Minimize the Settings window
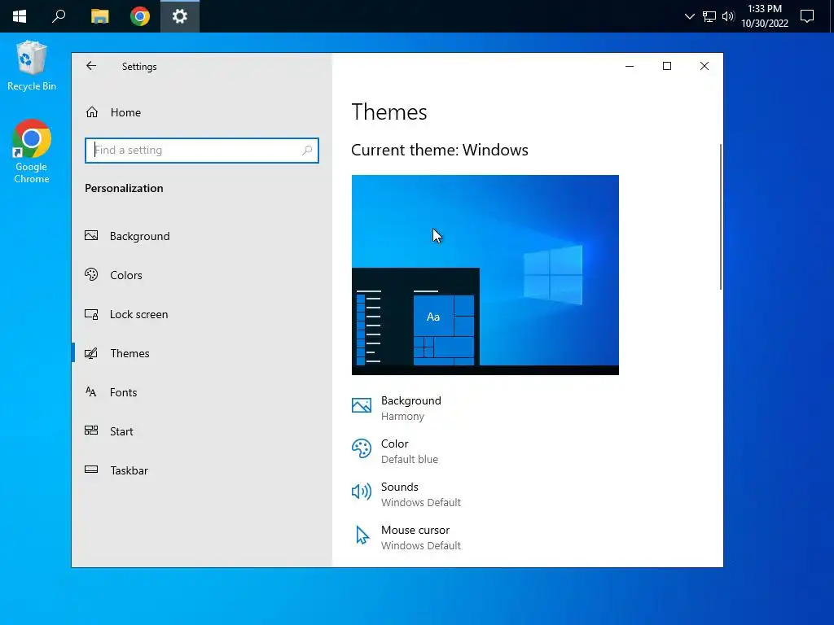Screen dimensions: 834x625 630,66
